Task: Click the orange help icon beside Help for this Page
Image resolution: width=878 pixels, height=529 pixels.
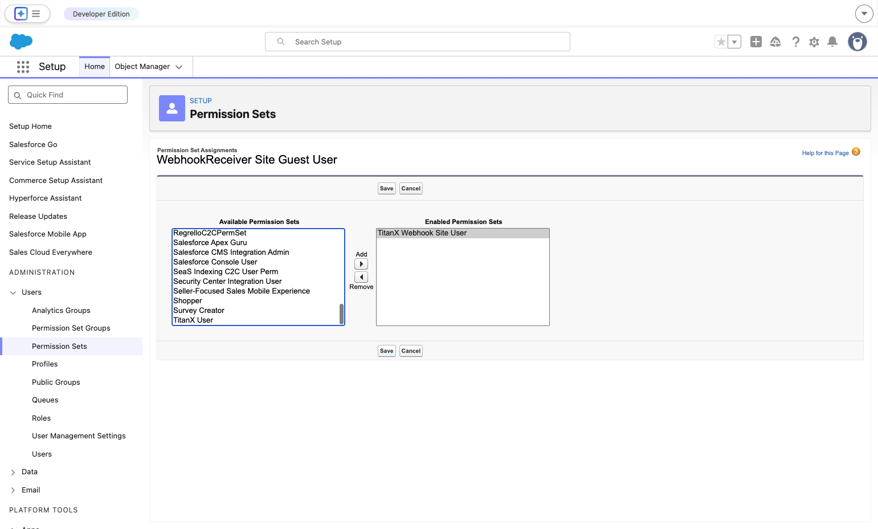Action: click(856, 152)
